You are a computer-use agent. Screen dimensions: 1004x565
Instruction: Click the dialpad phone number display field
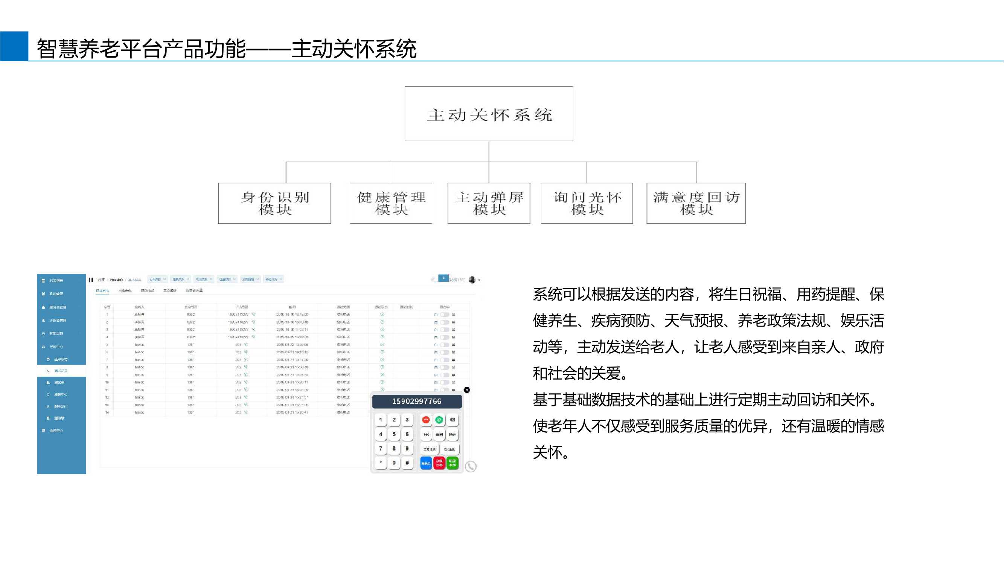click(x=417, y=401)
